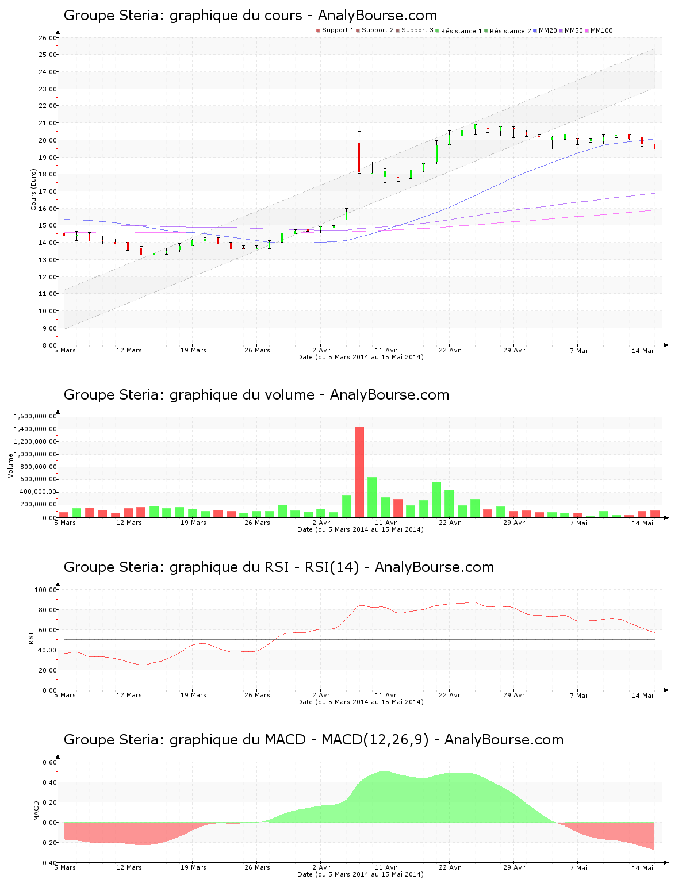Click '5 Mars' date on price chart axis

click(65, 350)
